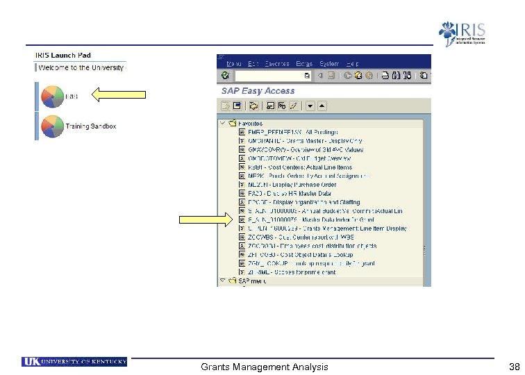Select ZCCWBS Cost Center report favorite
The width and height of the screenshot is (525, 375).
click(301, 237)
